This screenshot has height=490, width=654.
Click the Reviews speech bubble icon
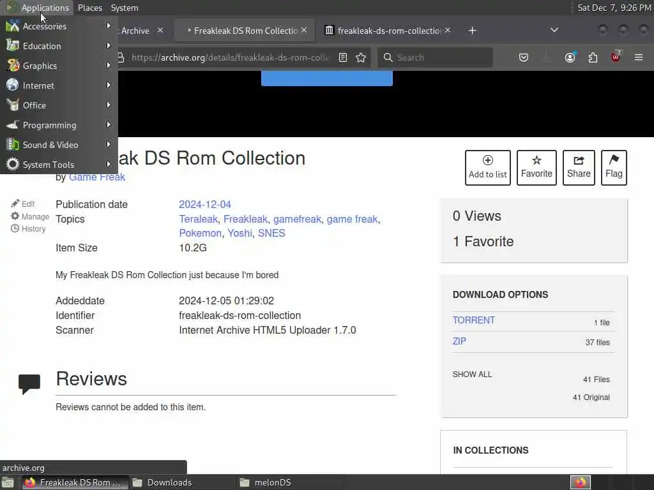coord(29,383)
